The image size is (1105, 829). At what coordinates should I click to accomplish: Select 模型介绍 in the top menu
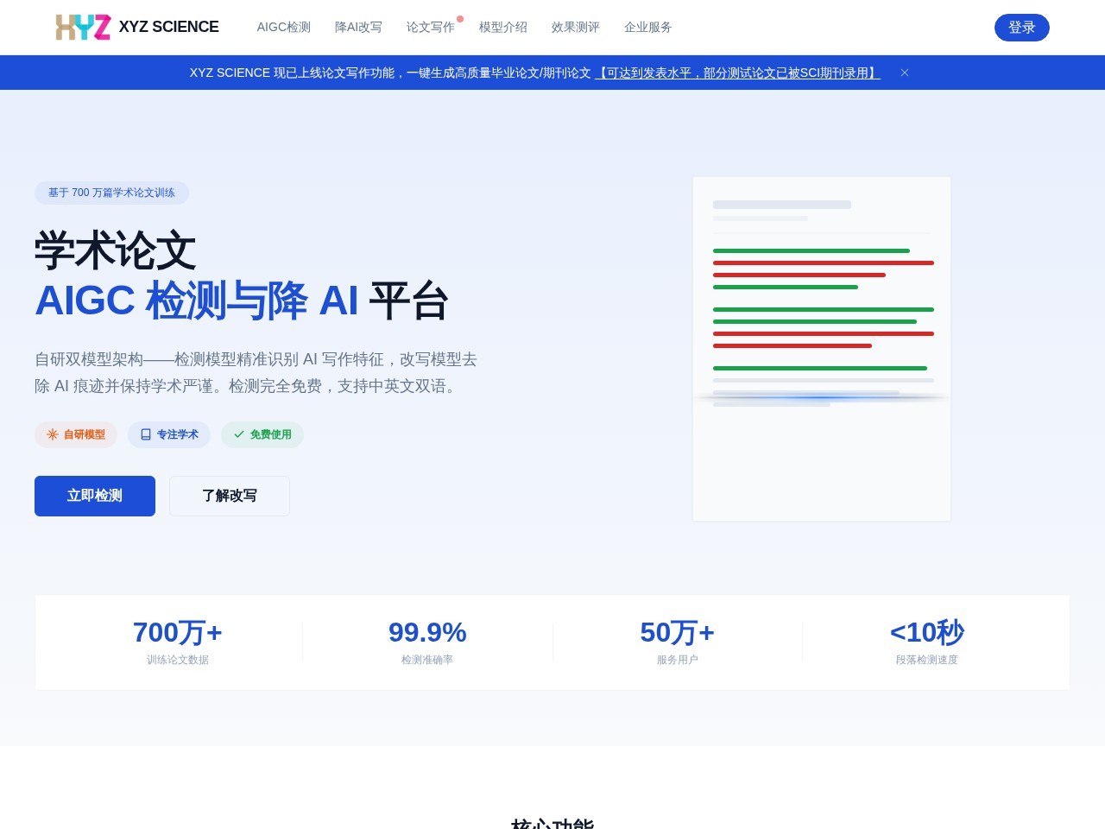click(x=503, y=28)
